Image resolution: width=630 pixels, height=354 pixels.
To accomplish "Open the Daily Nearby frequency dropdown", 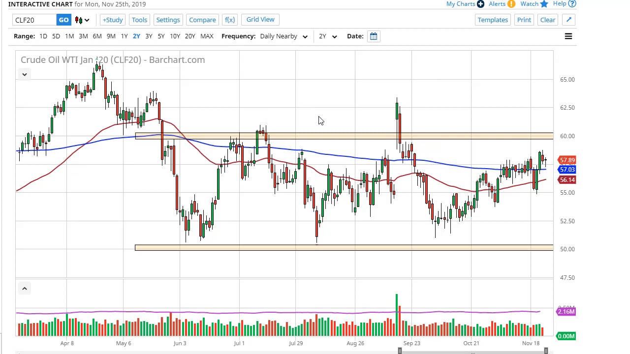I will click(x=283, y=36).
